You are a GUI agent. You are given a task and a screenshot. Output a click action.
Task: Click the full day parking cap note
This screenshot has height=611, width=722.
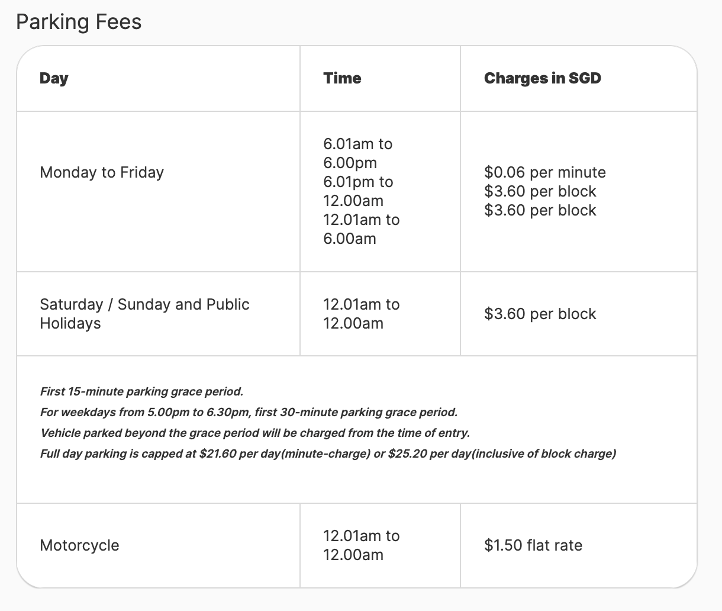pyautogui.click(x=328, y=454)
